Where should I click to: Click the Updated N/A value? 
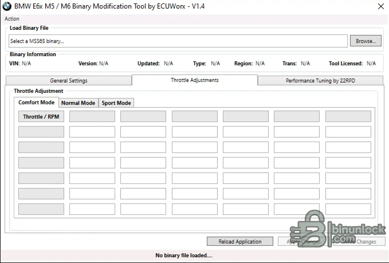pos(168,63)
